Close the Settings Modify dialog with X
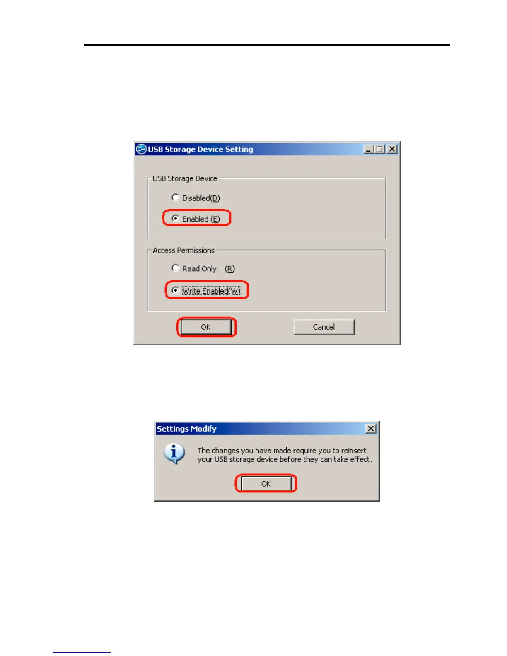 pos(371,429)
